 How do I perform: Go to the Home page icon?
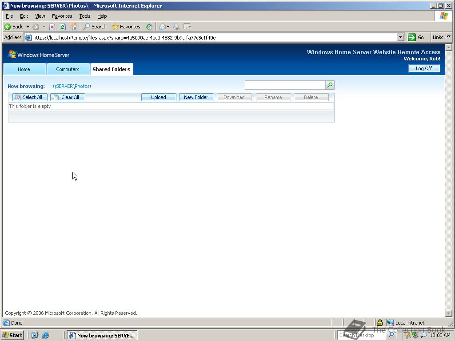(x=74, y=27)
